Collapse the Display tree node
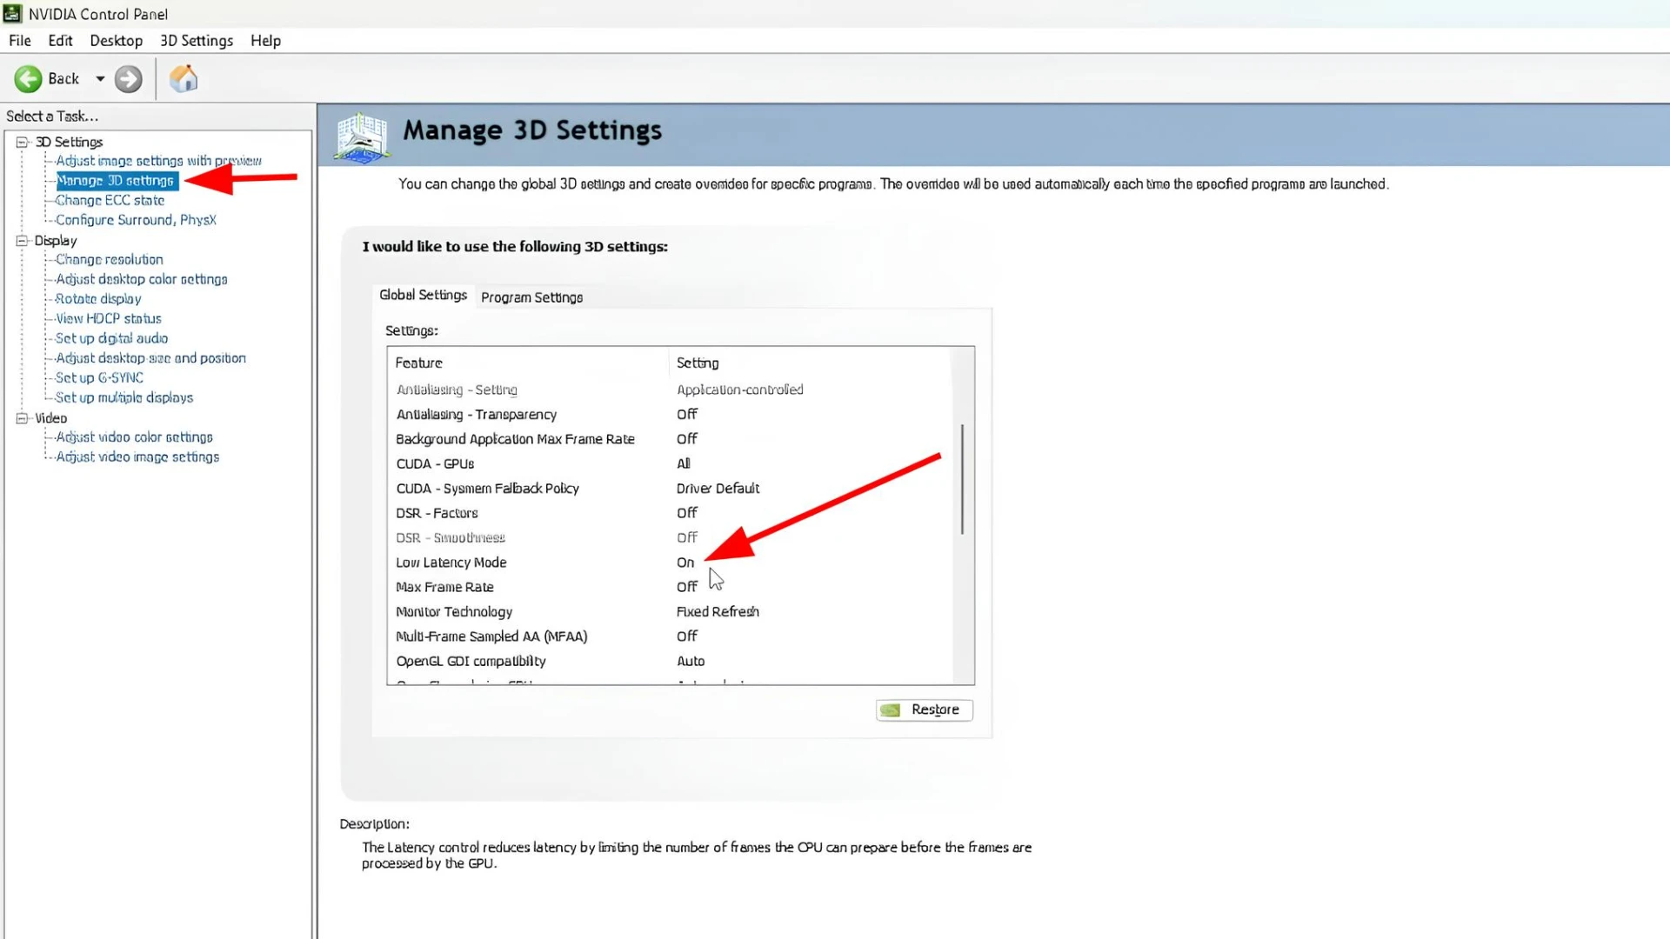1670x939 pixels. (x=22, y=241)
